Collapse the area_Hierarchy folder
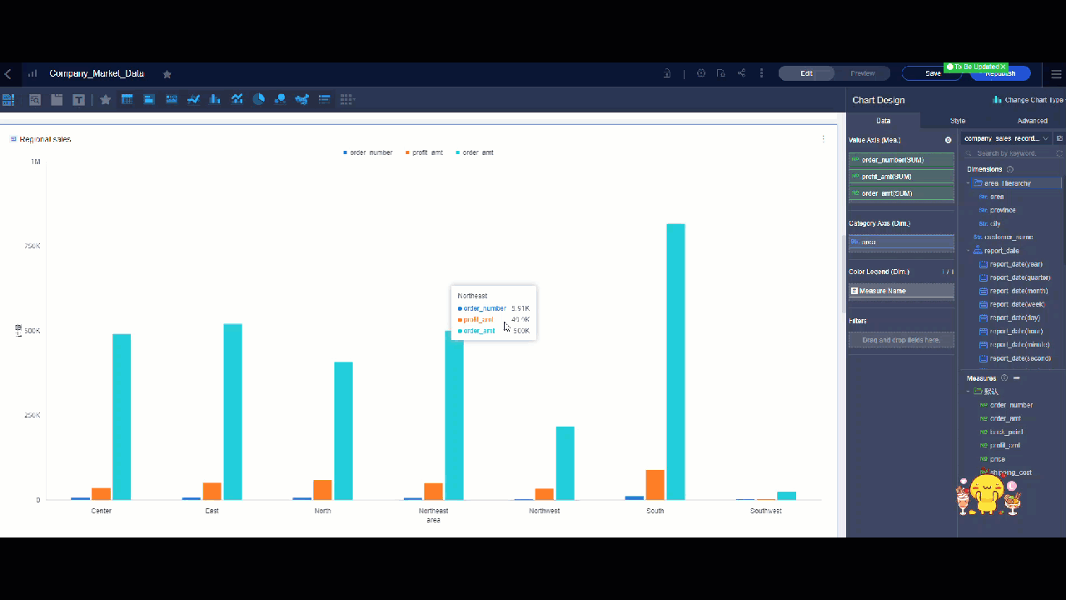The image size is (1066, 600). (x=969, y=183)
